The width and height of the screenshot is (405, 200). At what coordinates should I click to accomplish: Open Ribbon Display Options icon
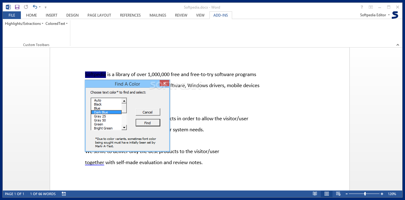pos(371,7)
